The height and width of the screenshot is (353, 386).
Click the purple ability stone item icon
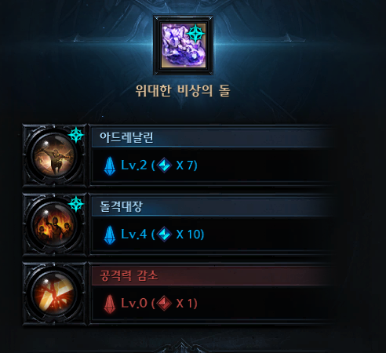(x=183, y=45)
